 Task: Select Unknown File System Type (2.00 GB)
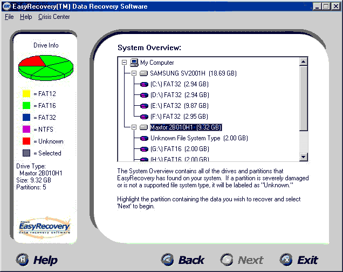click(199, 138)
